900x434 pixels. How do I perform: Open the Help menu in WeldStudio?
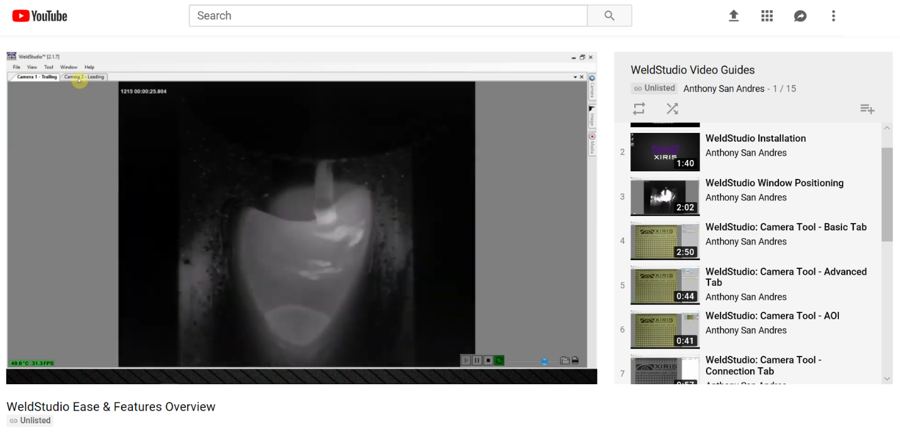pos(89,67)
